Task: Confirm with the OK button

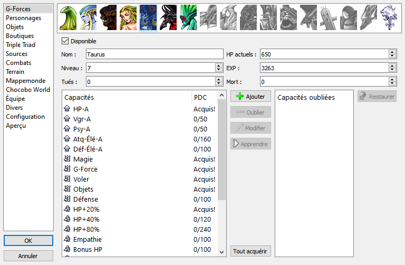Action: click(x=28, y=241)
